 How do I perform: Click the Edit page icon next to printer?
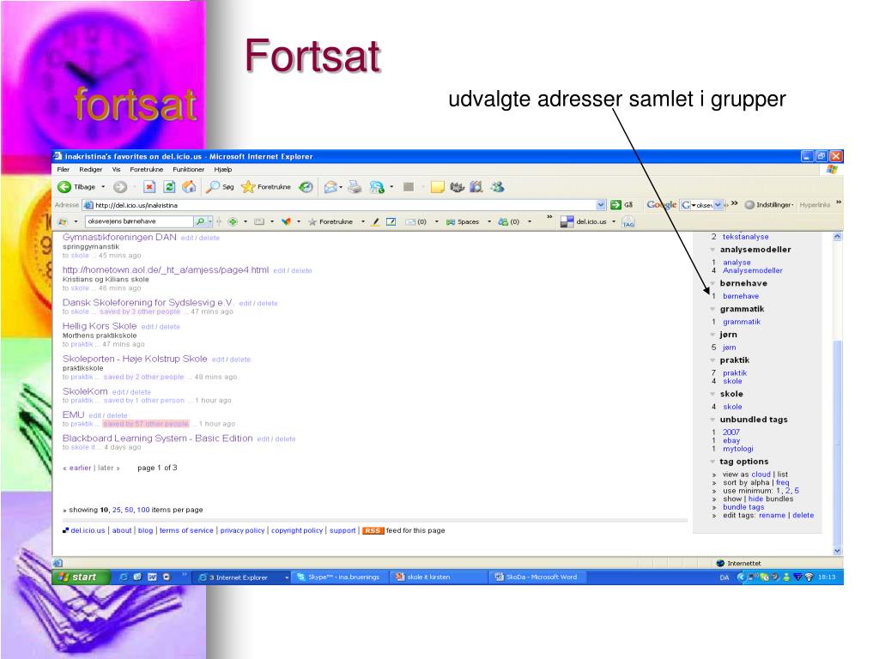[x=378, y=187]
